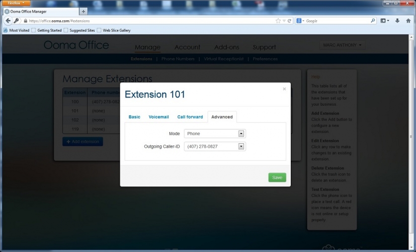The image size is (416, 252).
Task: Click the Google search input field
Action: point(337,21)
